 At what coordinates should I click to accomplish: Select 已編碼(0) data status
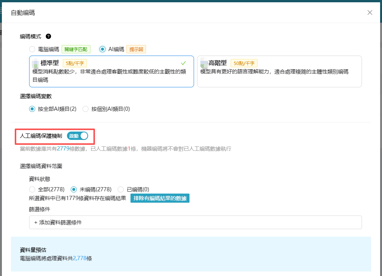[x=121, y=189]
